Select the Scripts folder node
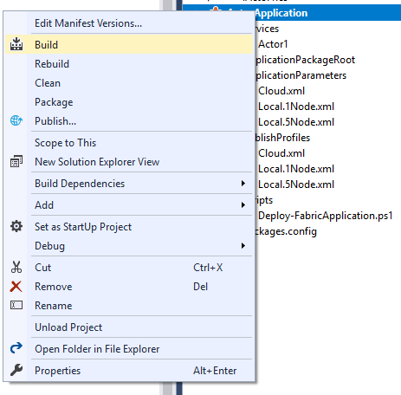This screenshot has height=395, width=401. pyautogui.click(x=264, y=200)
